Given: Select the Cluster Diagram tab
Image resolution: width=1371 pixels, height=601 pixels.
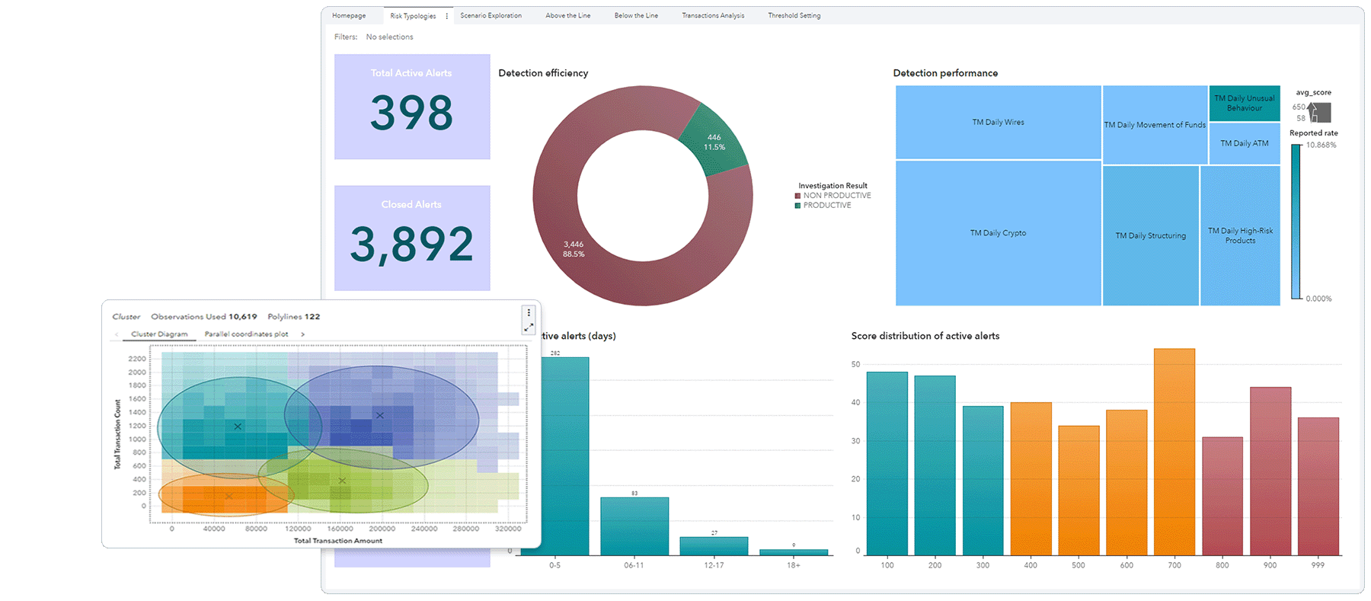Looking at the screenshot, I should (159, 334).
